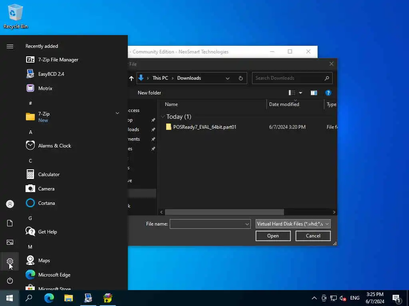Close the file dialog with X

[x=331, y=64]
